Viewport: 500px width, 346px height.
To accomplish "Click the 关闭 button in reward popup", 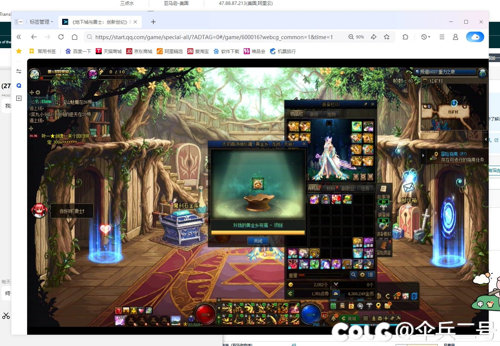I will [x=258, y=241].
